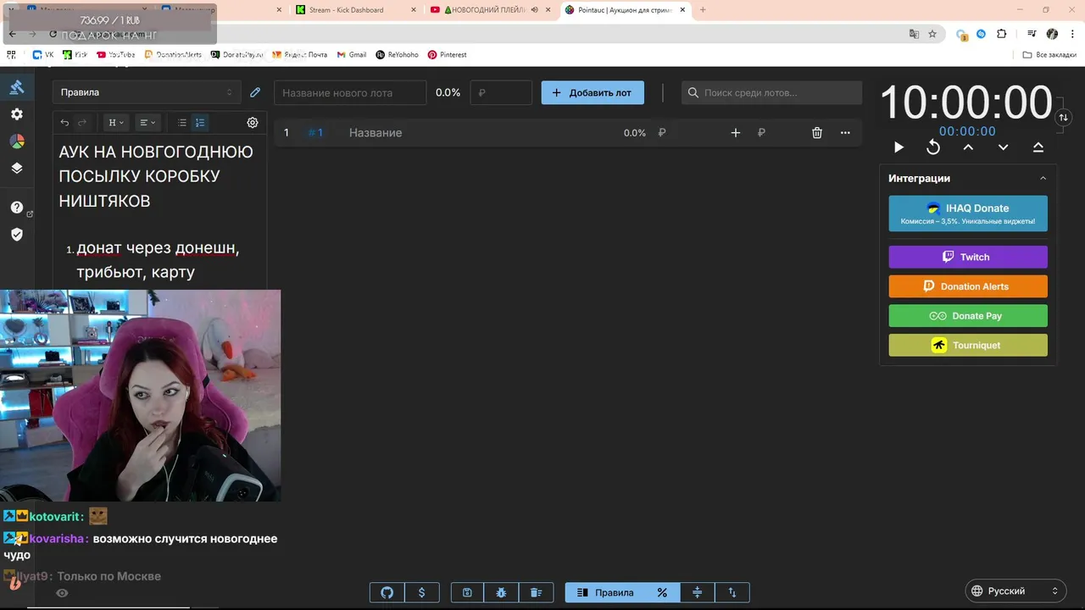Toggle bulleted list in rules editor

(181, 123)
